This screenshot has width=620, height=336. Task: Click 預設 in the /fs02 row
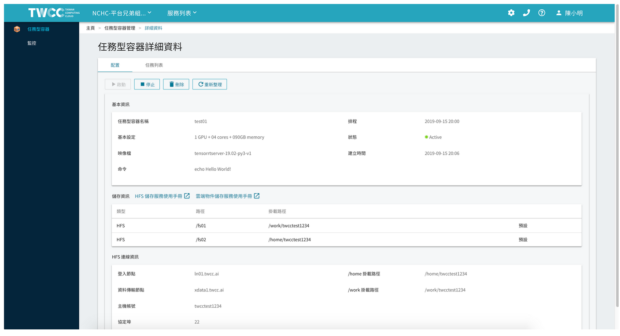click(x=523, y=239)
